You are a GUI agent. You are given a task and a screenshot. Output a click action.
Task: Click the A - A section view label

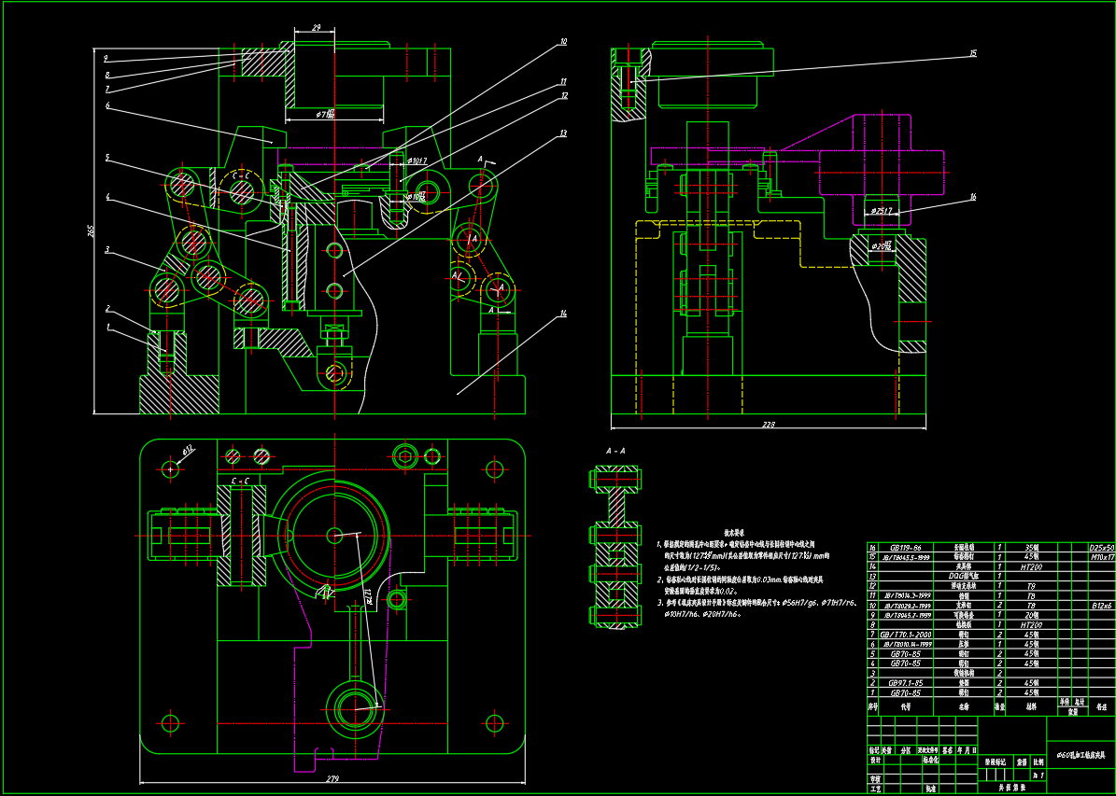point(615,451)
